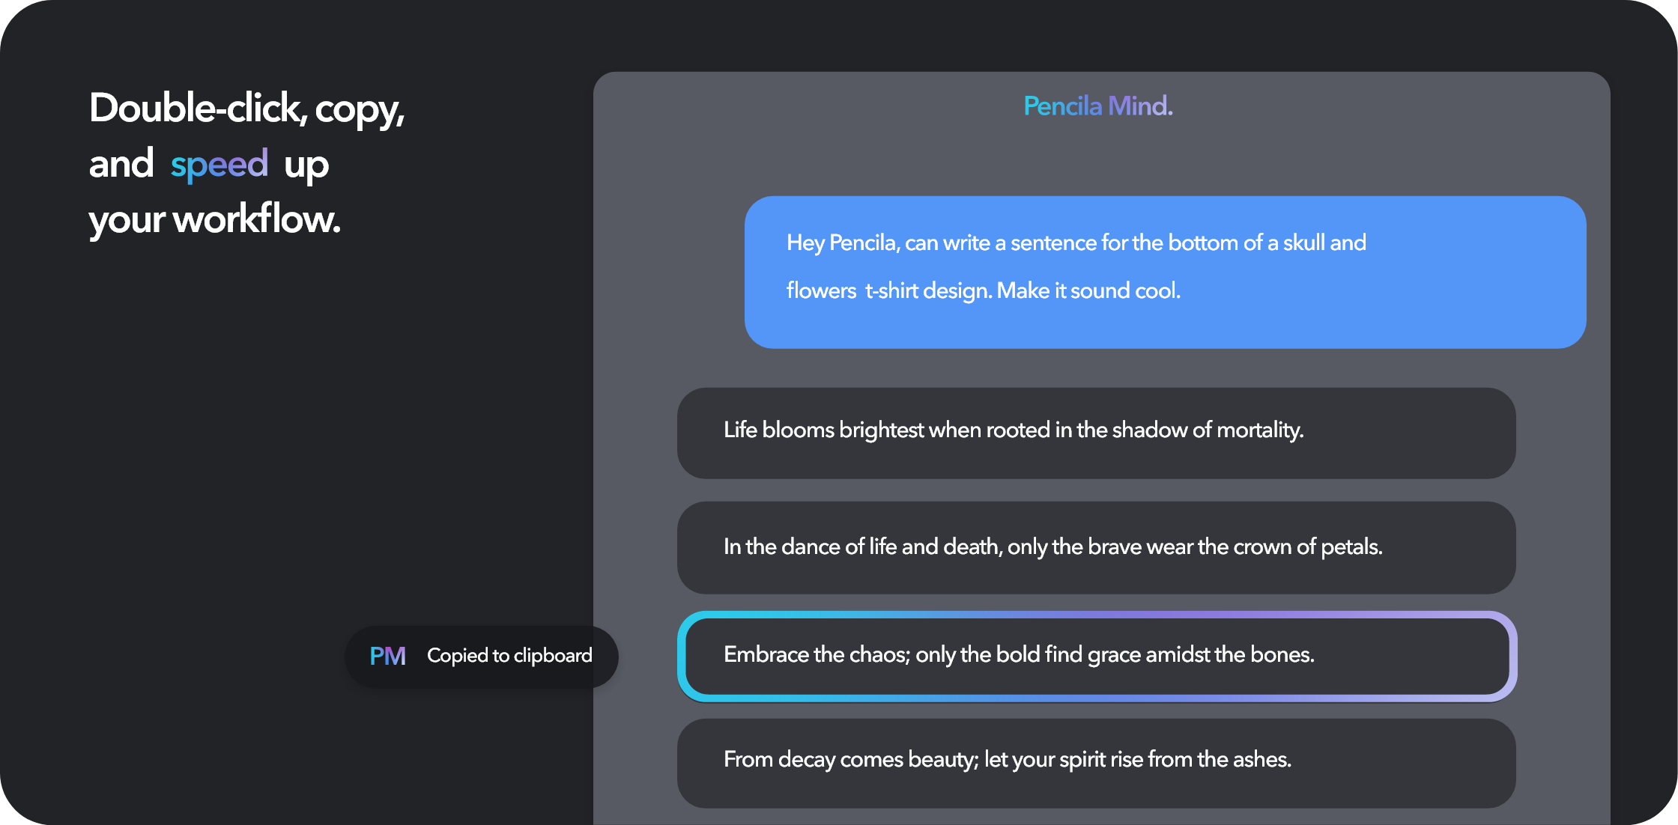The image size is (1678, 825).
Task: Select the 'In the dance of life' suggestion
Action: point(1096,547)
